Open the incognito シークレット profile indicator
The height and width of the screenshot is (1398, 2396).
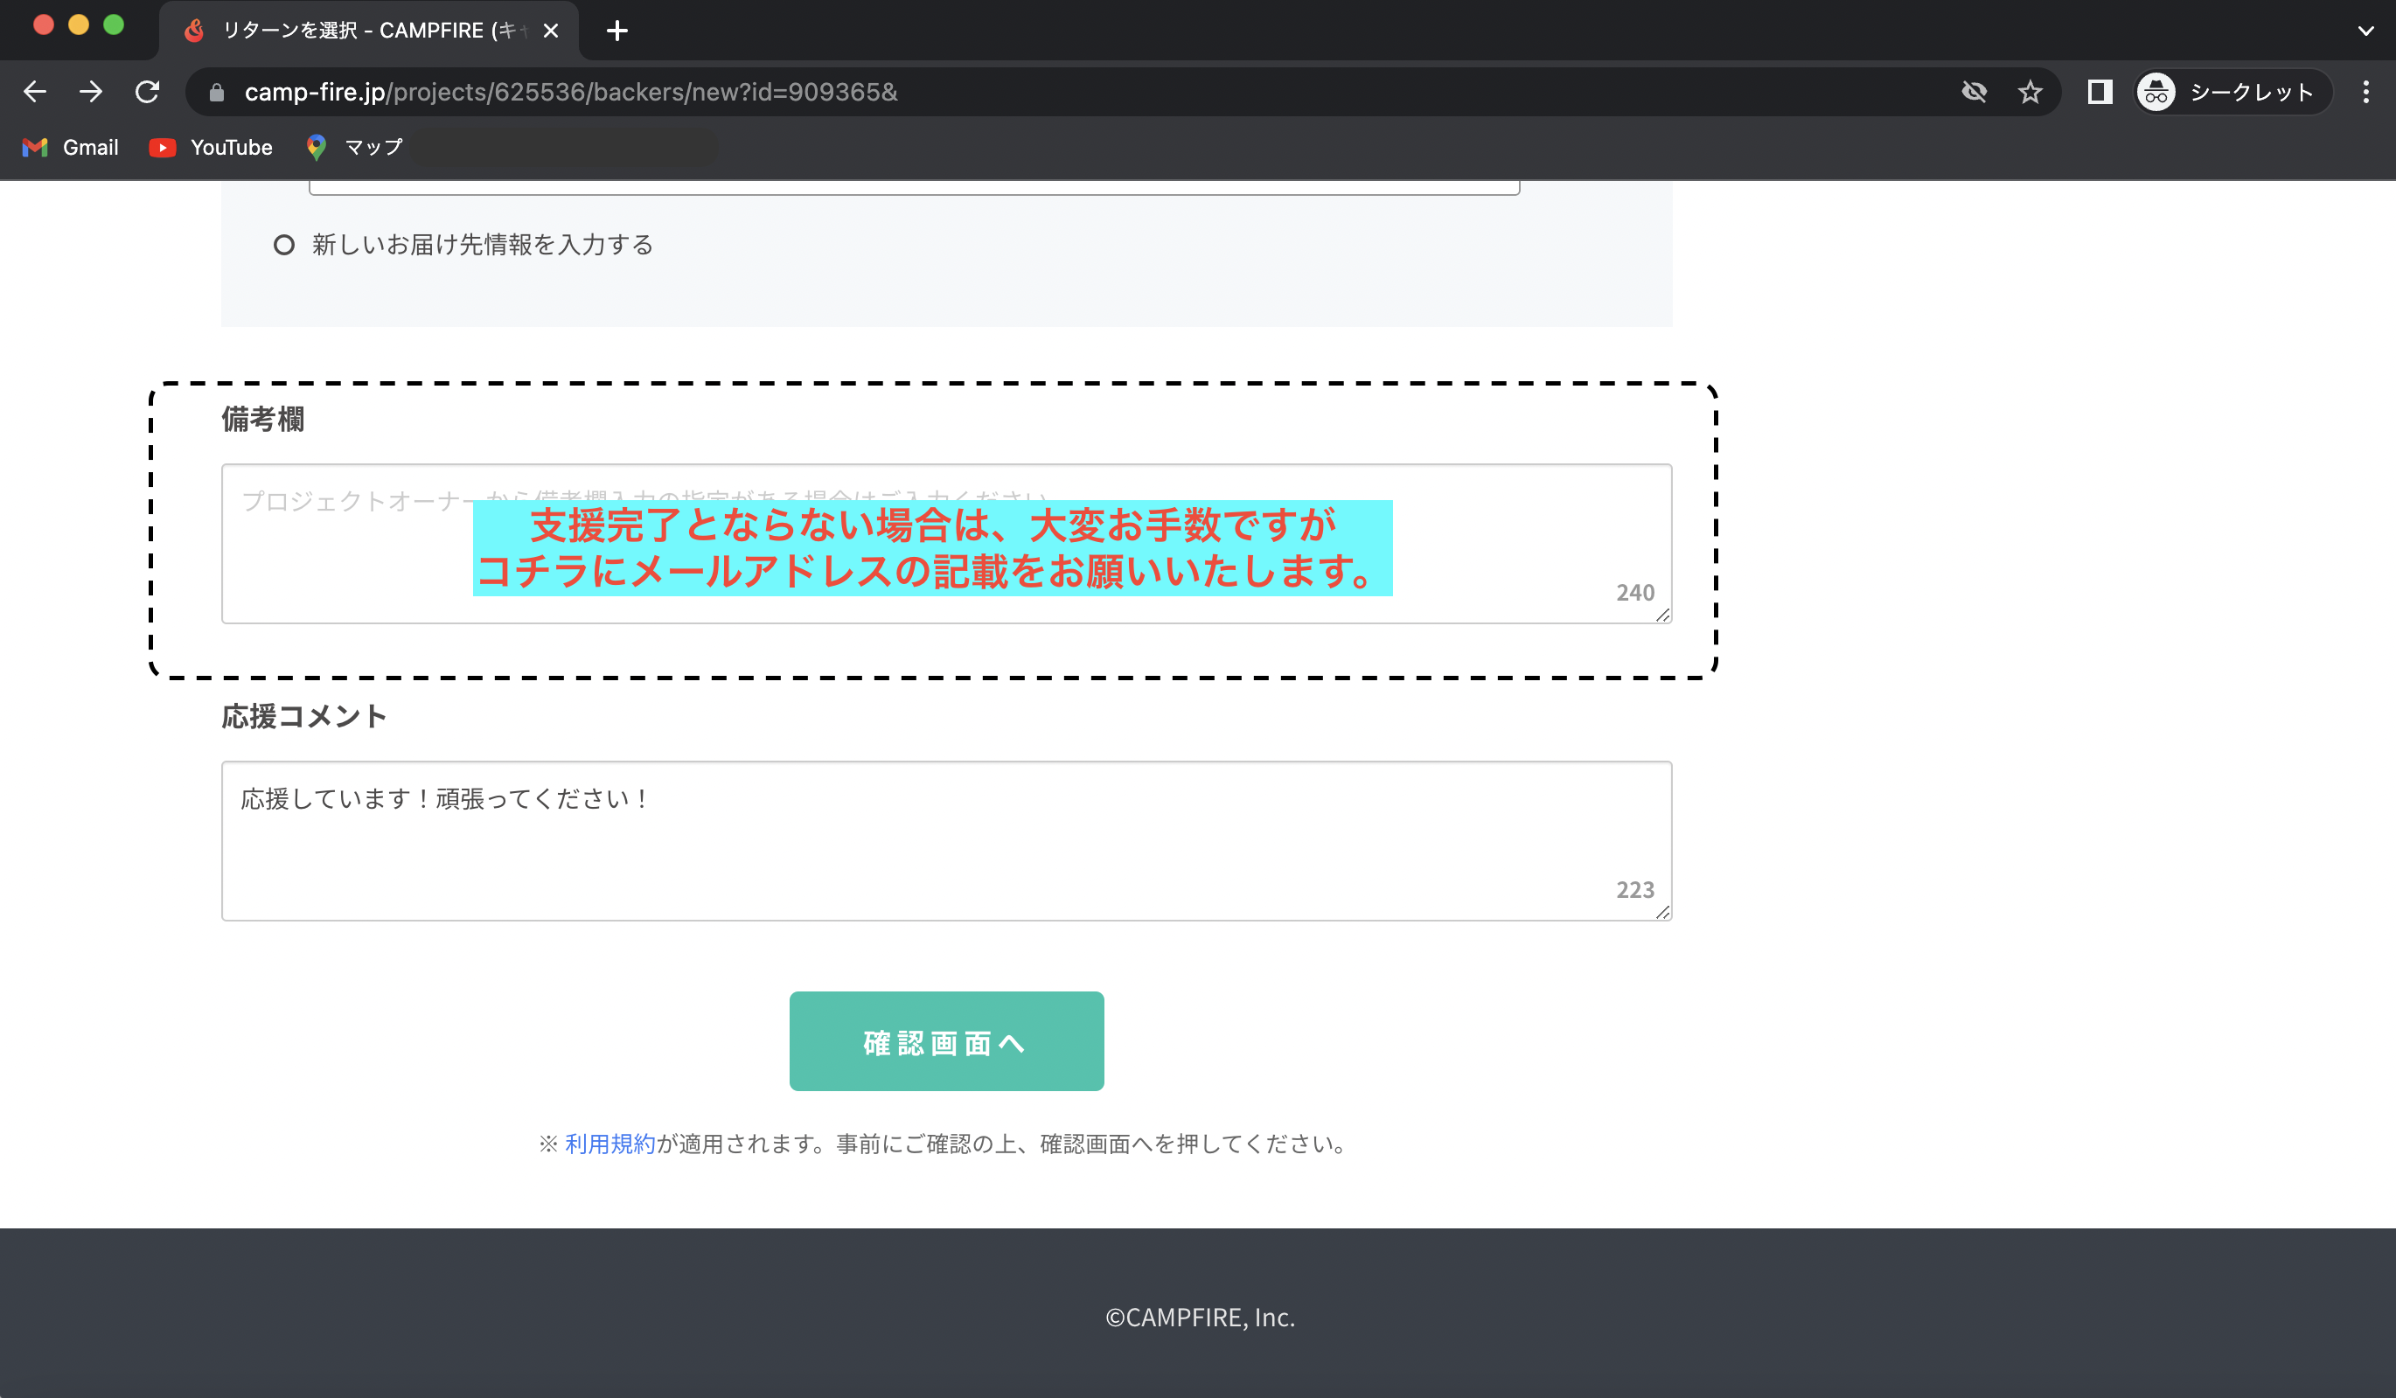pyautogui.click(x=2232, y=92)
